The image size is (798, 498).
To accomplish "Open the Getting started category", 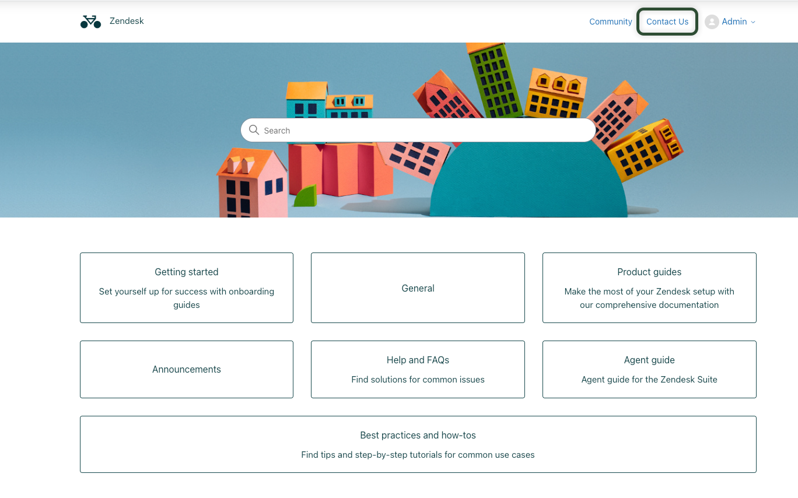I will click(187, 272).
